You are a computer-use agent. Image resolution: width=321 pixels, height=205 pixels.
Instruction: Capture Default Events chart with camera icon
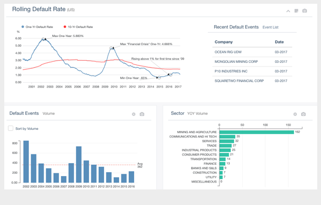point(142,114)
